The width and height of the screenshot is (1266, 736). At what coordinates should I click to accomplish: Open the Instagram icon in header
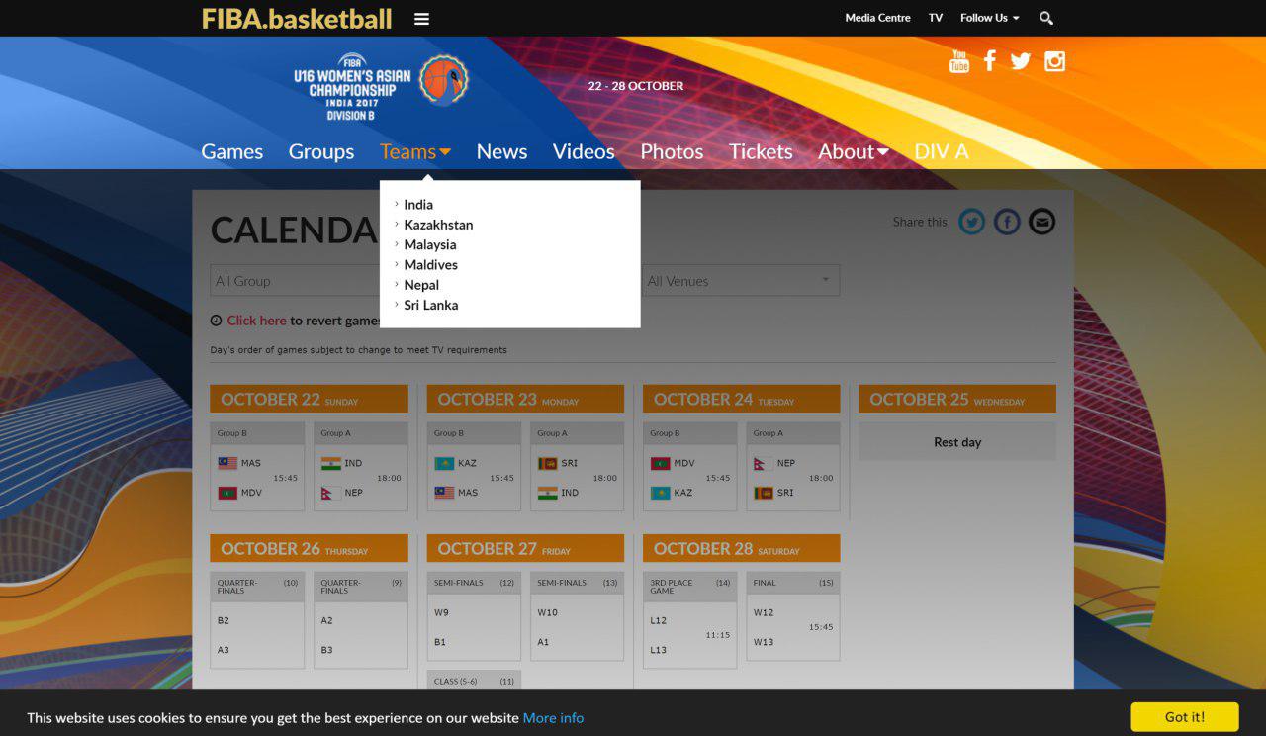coord(1055,61)
